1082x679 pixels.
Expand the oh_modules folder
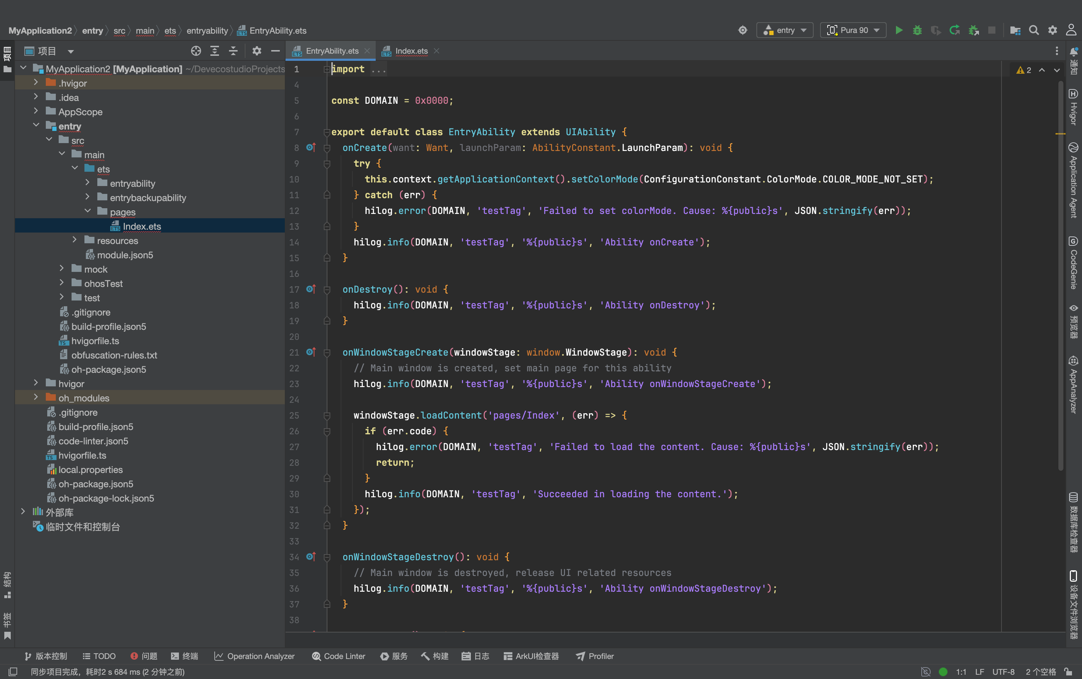pyautogui.click(x=36, y=397)
